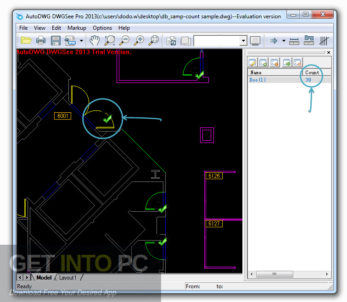This screenshot has height=302, width=347.
Task: Open the Help menu
Action: click(124, 28)
